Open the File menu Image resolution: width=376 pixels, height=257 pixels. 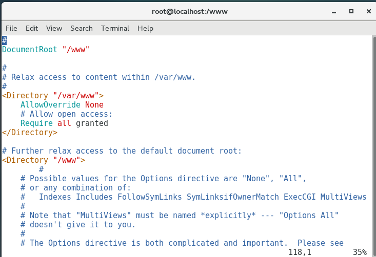pyautogui.click(x=11, y=28)
